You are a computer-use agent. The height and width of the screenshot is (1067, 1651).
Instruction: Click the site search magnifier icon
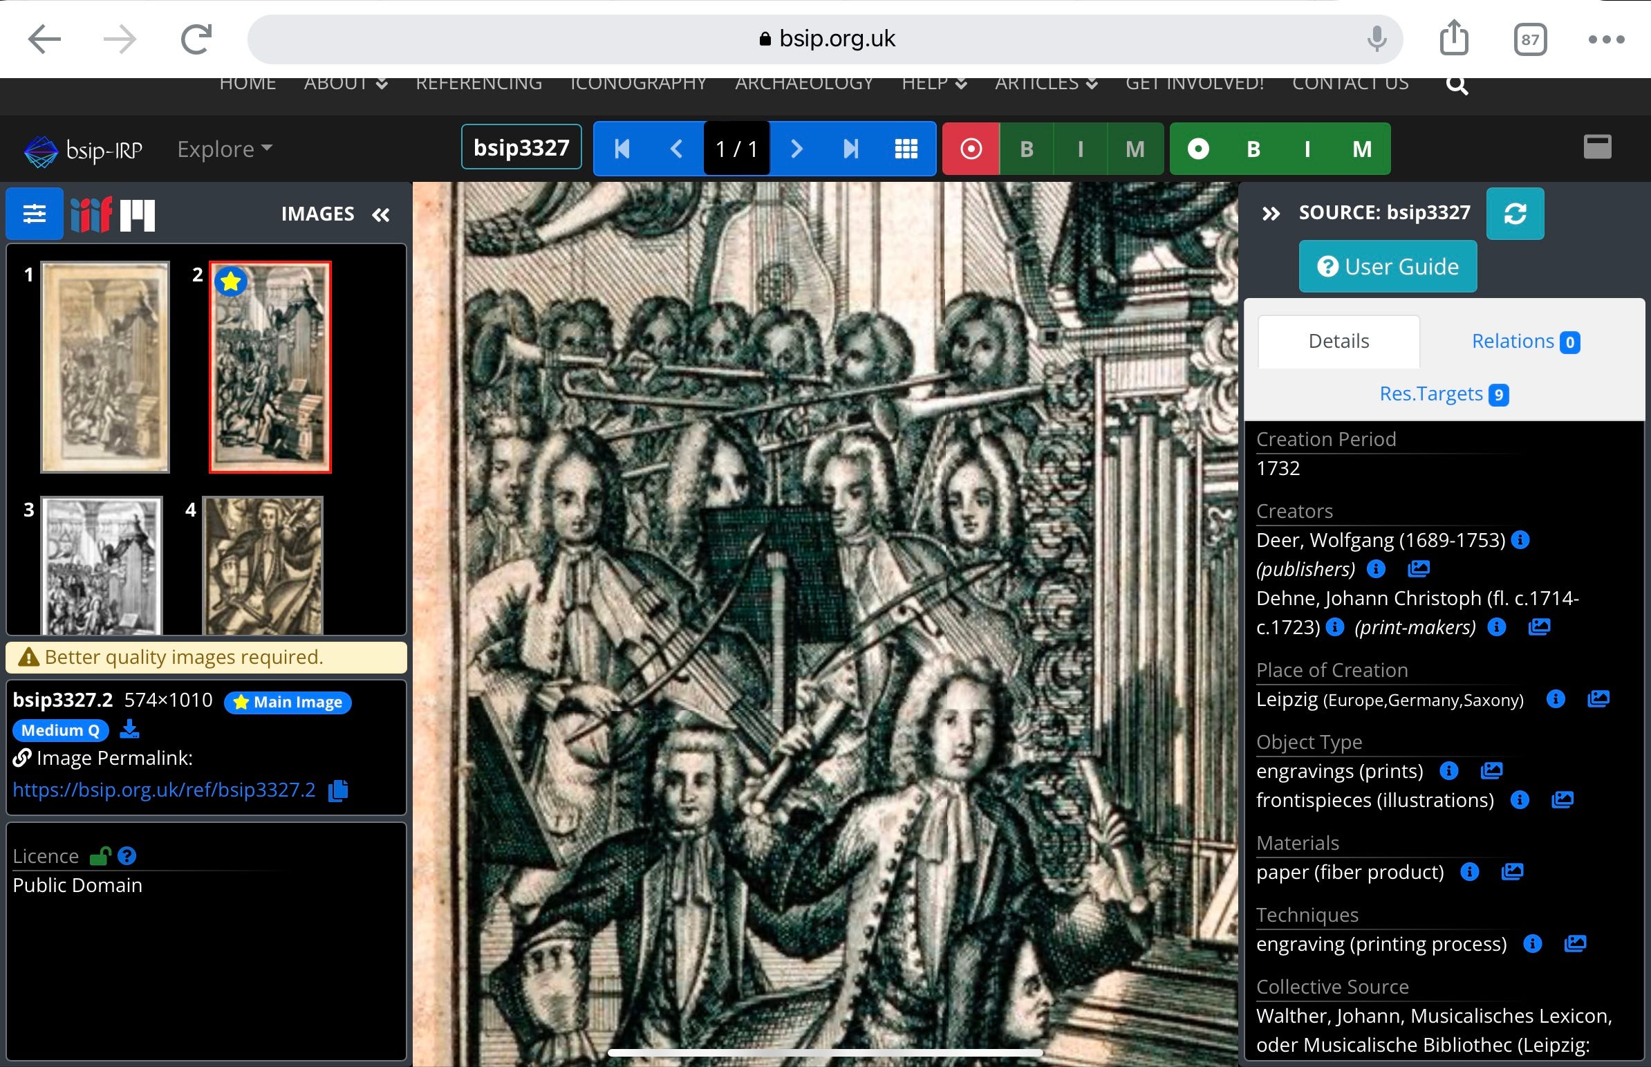(x=1457, y=85)
